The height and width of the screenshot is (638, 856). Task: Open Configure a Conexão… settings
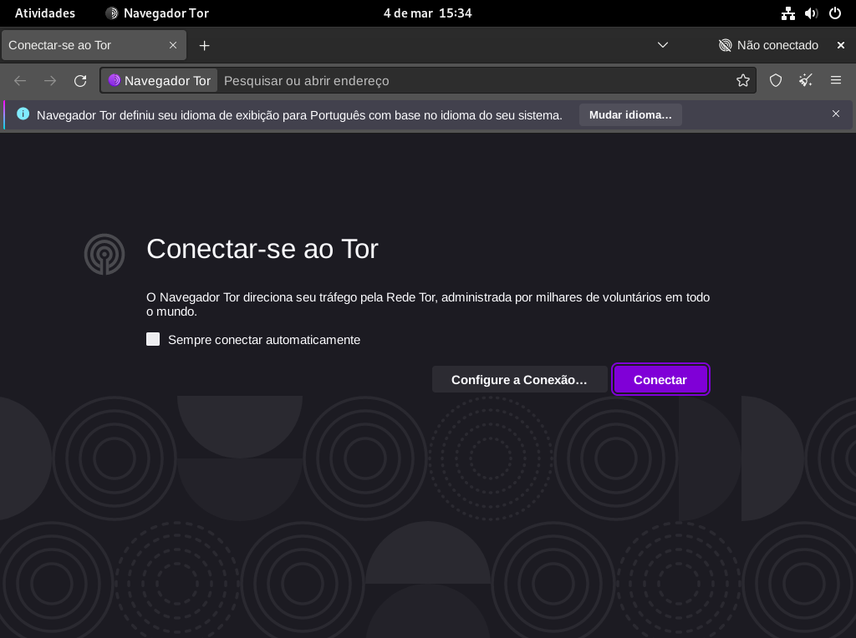click(519, 379)
